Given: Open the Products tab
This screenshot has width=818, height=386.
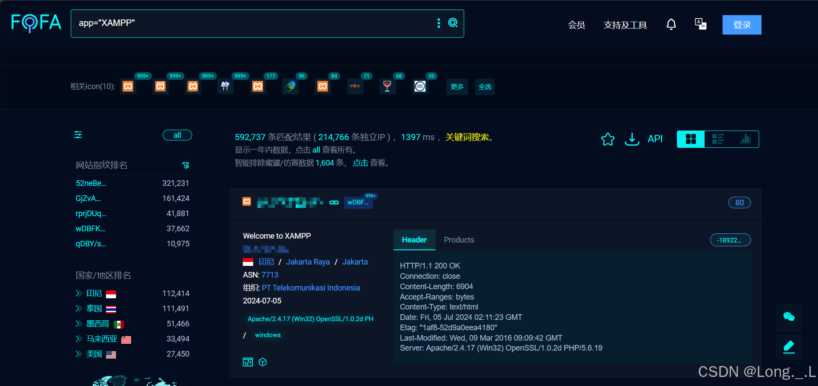Looking at the screenshot, I should point(459,240).
